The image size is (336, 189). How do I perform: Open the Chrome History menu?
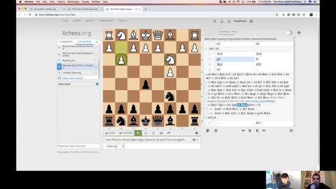61,2
